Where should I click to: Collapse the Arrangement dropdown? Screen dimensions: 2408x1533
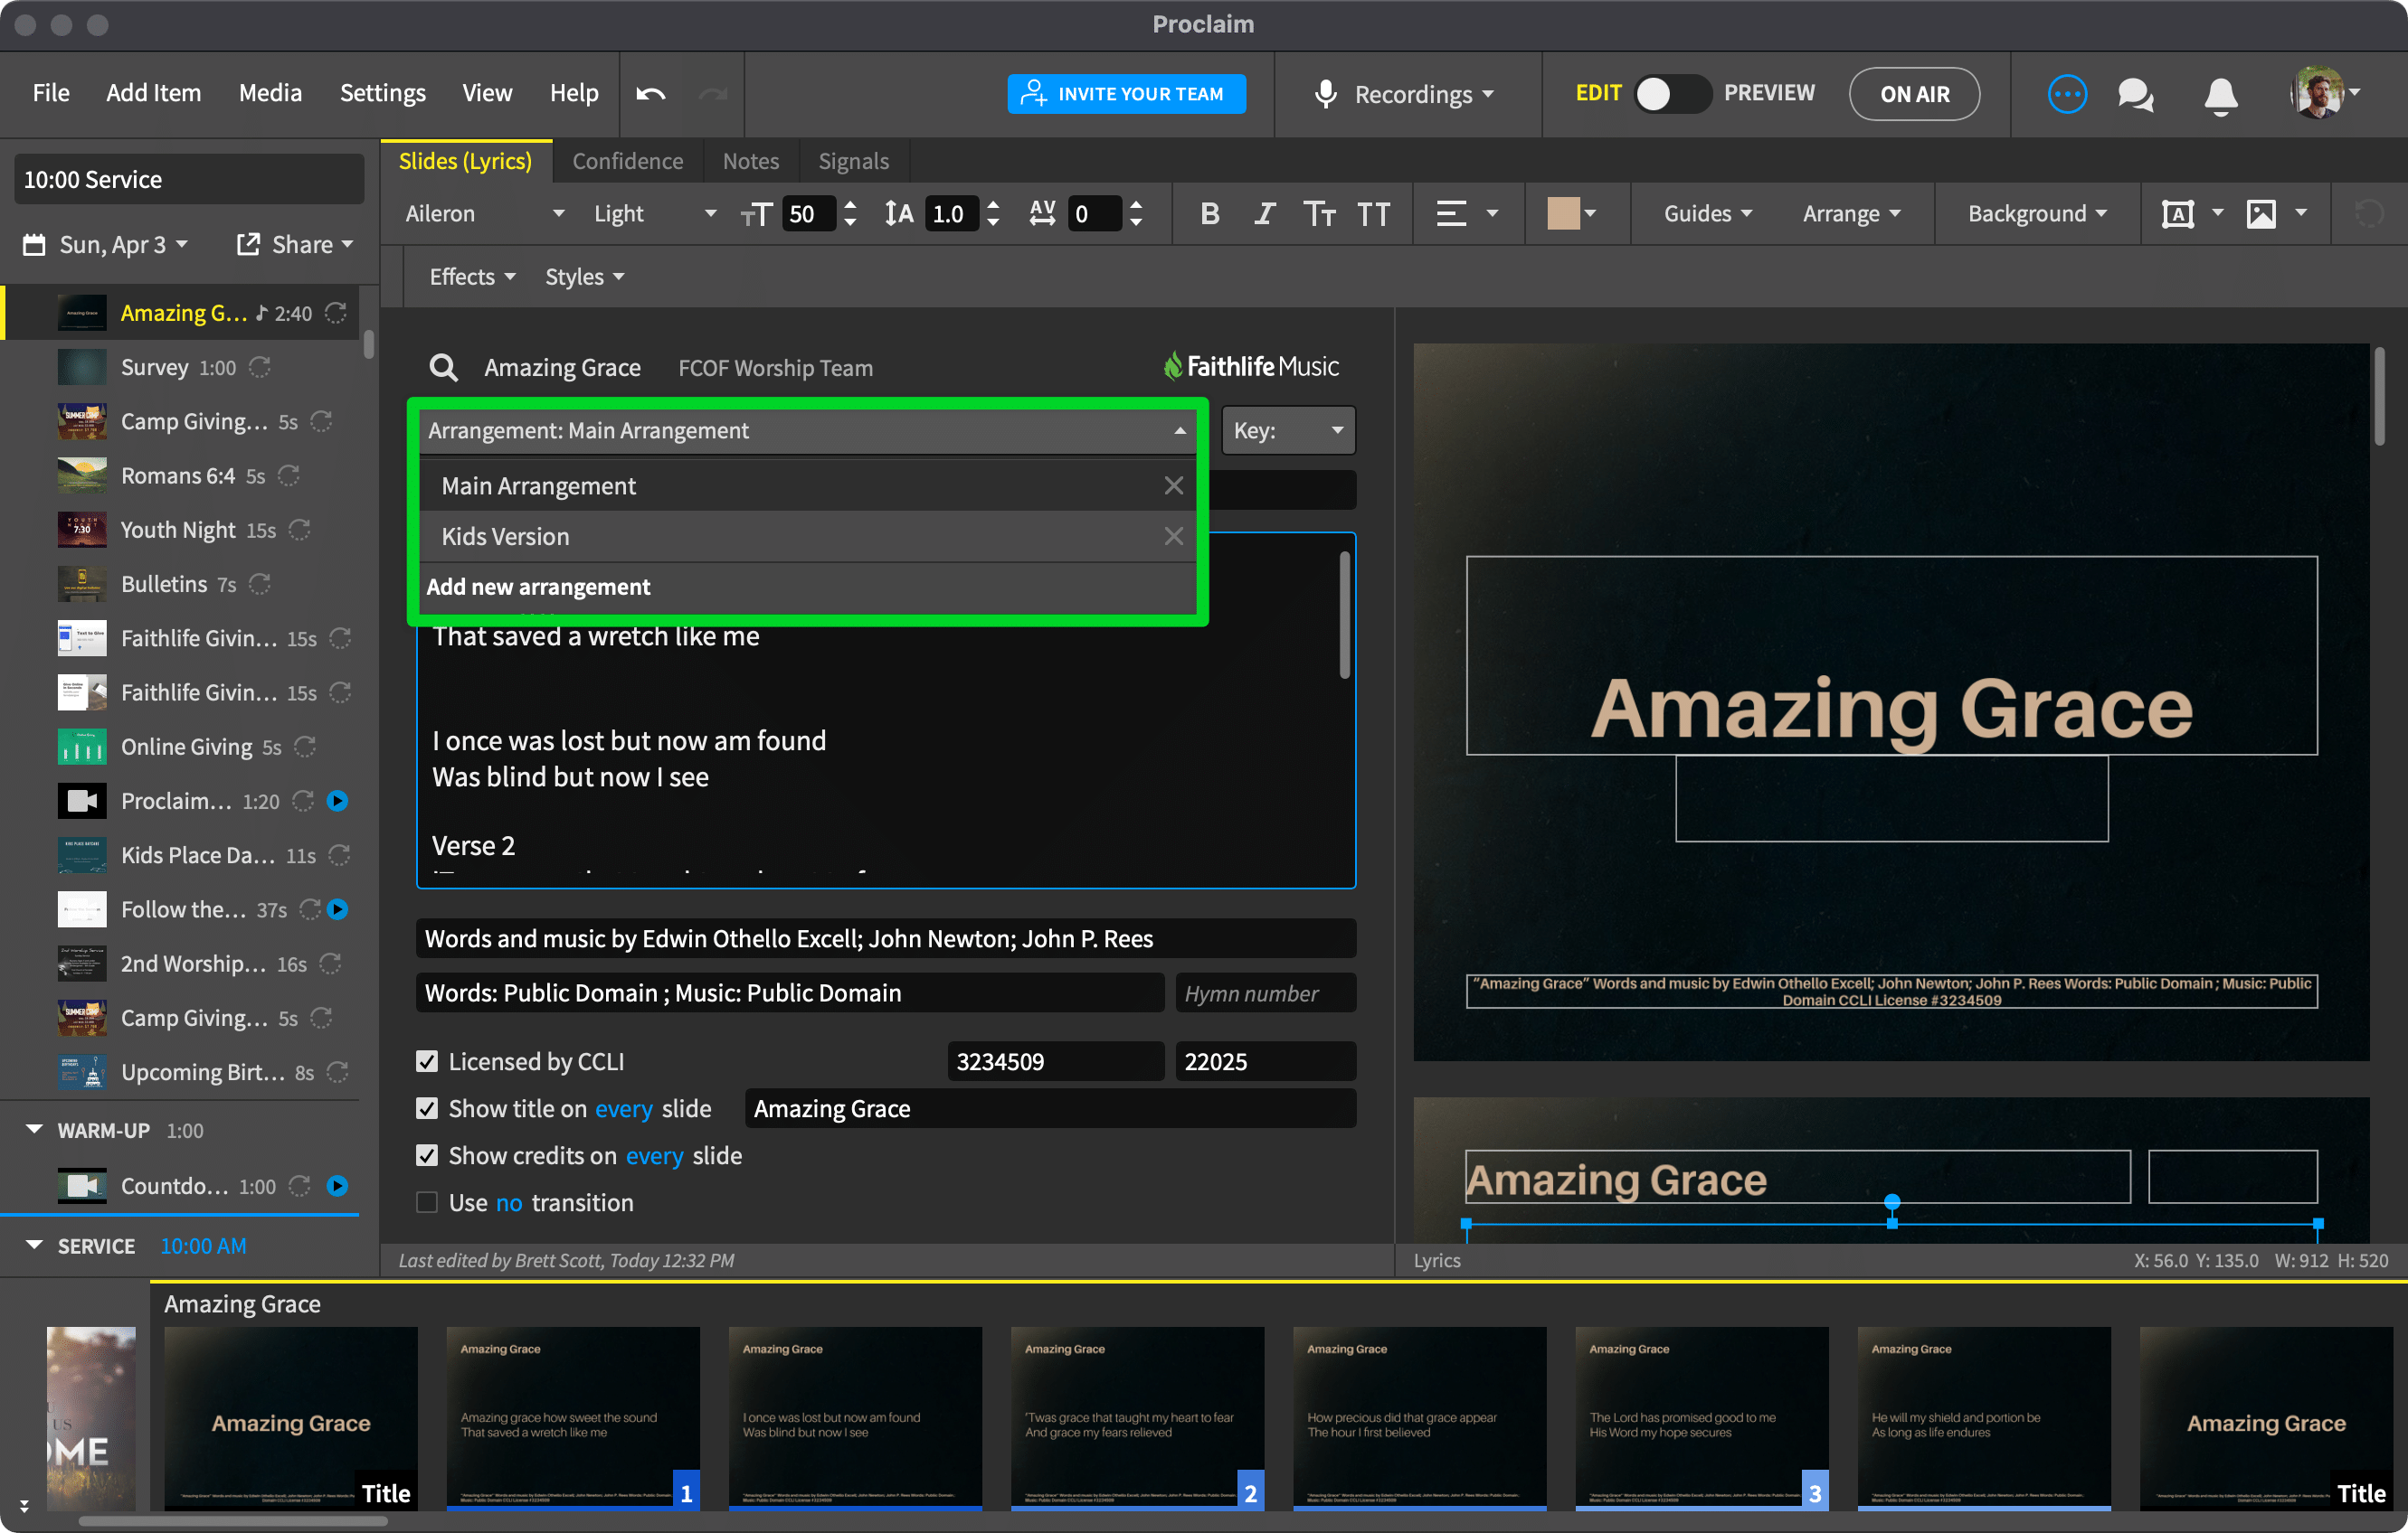click(x=1180, y=431)
